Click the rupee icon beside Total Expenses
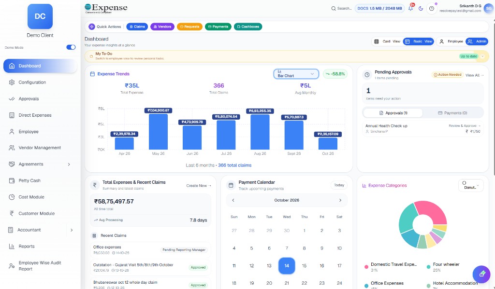This screenshot has width=495, height=289. (95, 185)
